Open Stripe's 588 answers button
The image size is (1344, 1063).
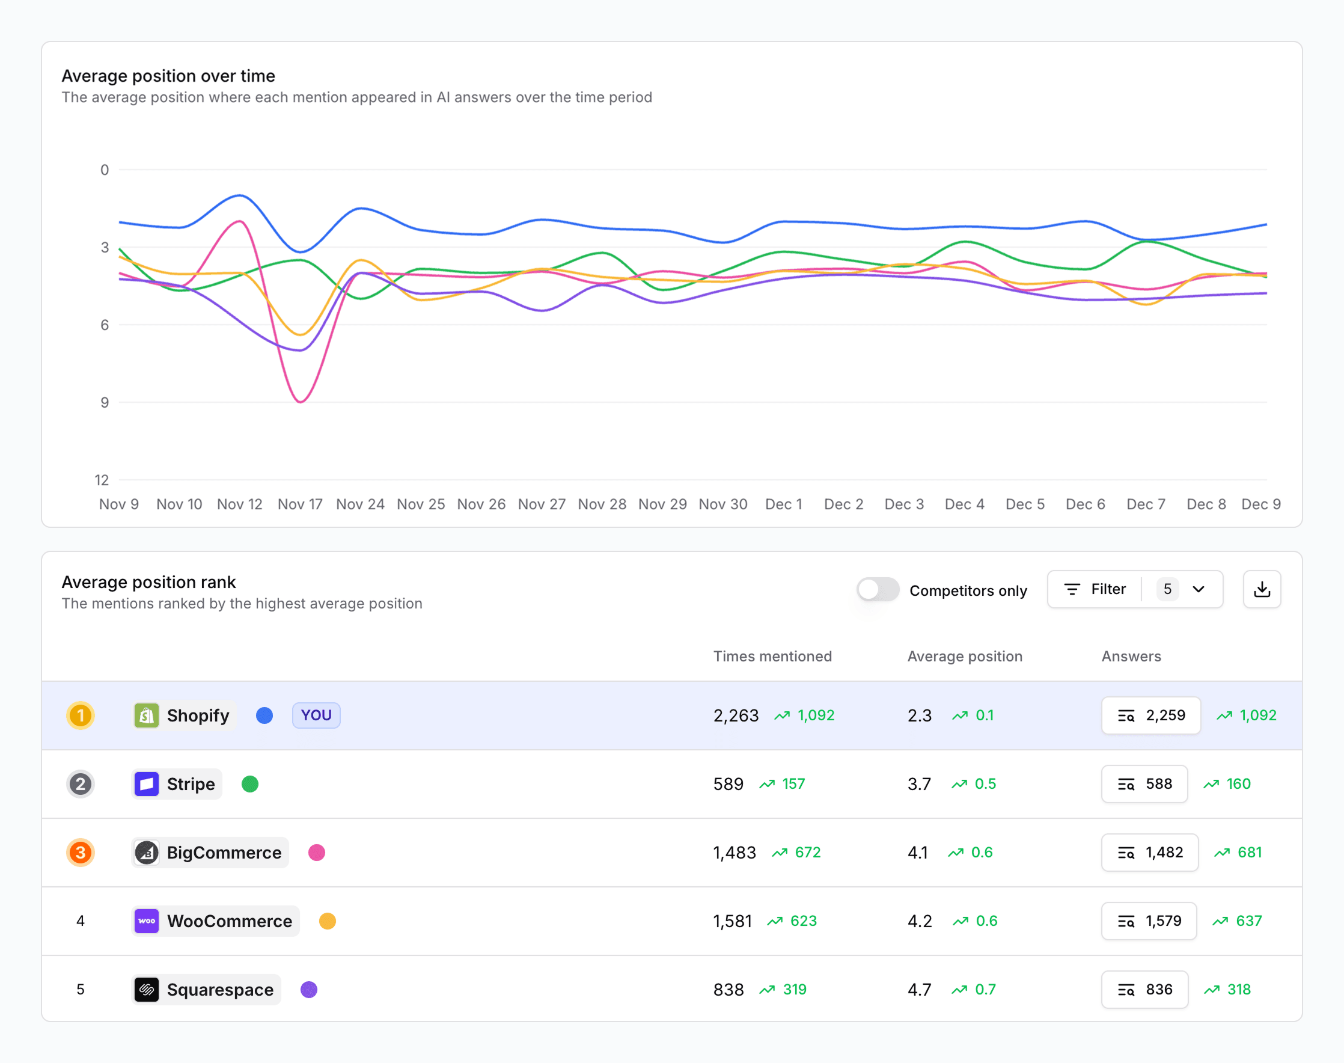coord(1144,784)
